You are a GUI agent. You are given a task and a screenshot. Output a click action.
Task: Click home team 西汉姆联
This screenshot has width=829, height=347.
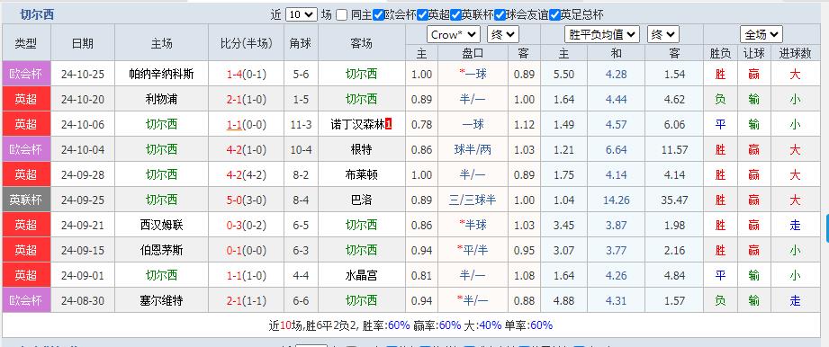tap(162, 226)
